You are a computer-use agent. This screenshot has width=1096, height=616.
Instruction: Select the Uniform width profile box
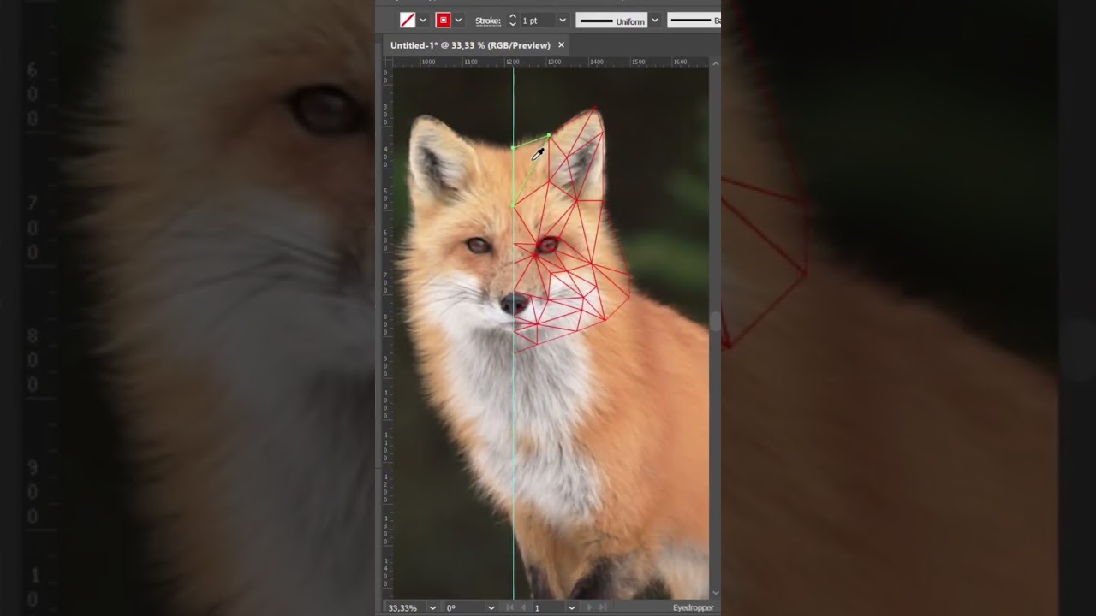point(611,21)
